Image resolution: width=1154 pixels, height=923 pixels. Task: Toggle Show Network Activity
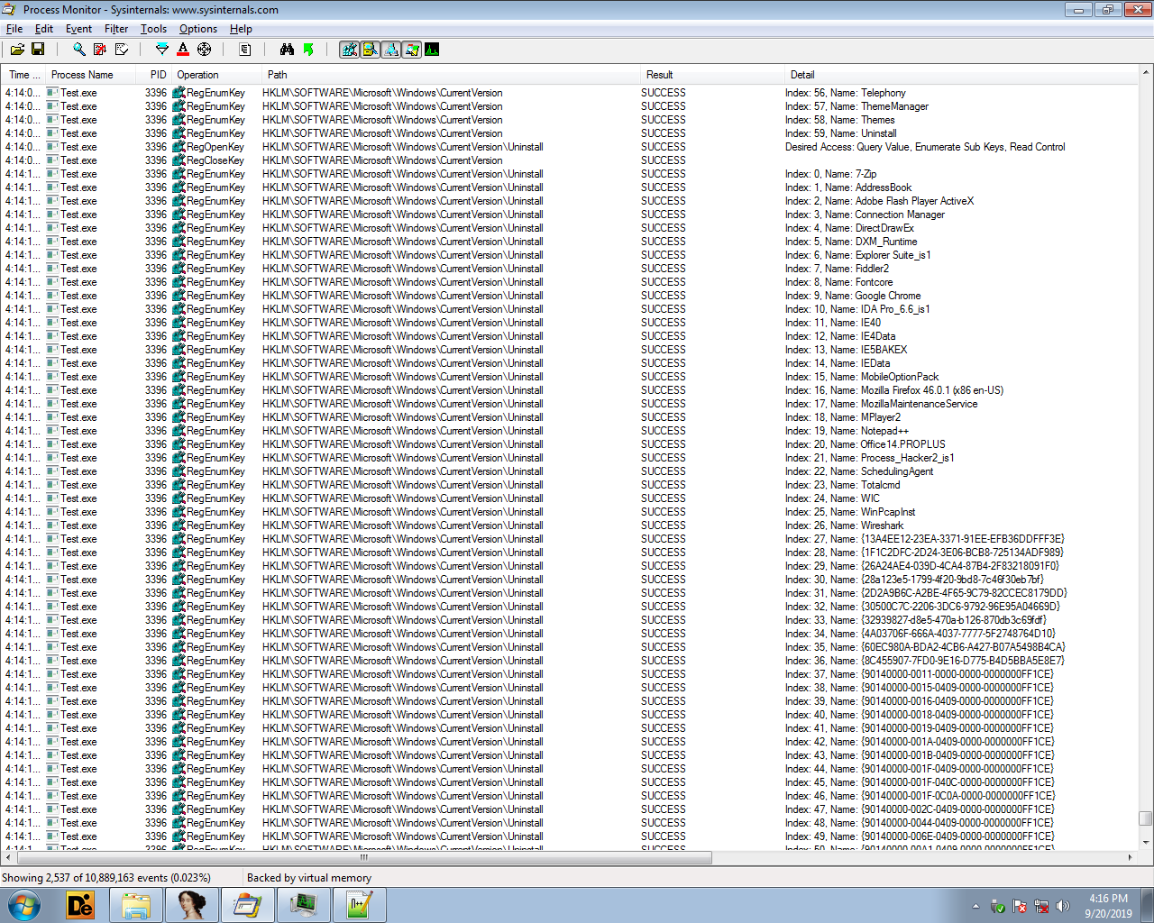(390, 50)
